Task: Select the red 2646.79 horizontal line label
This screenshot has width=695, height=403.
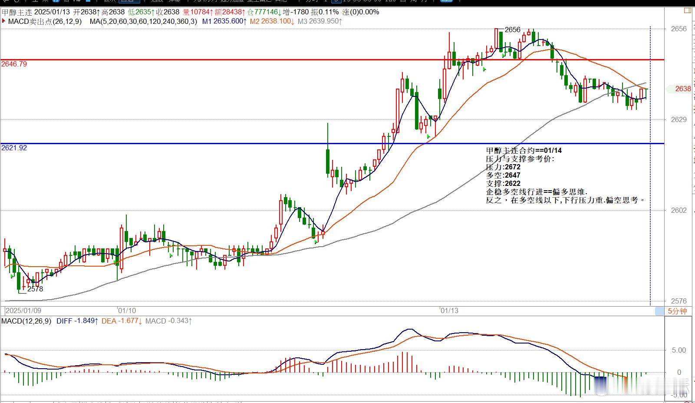Action: (x=14, y=64)
